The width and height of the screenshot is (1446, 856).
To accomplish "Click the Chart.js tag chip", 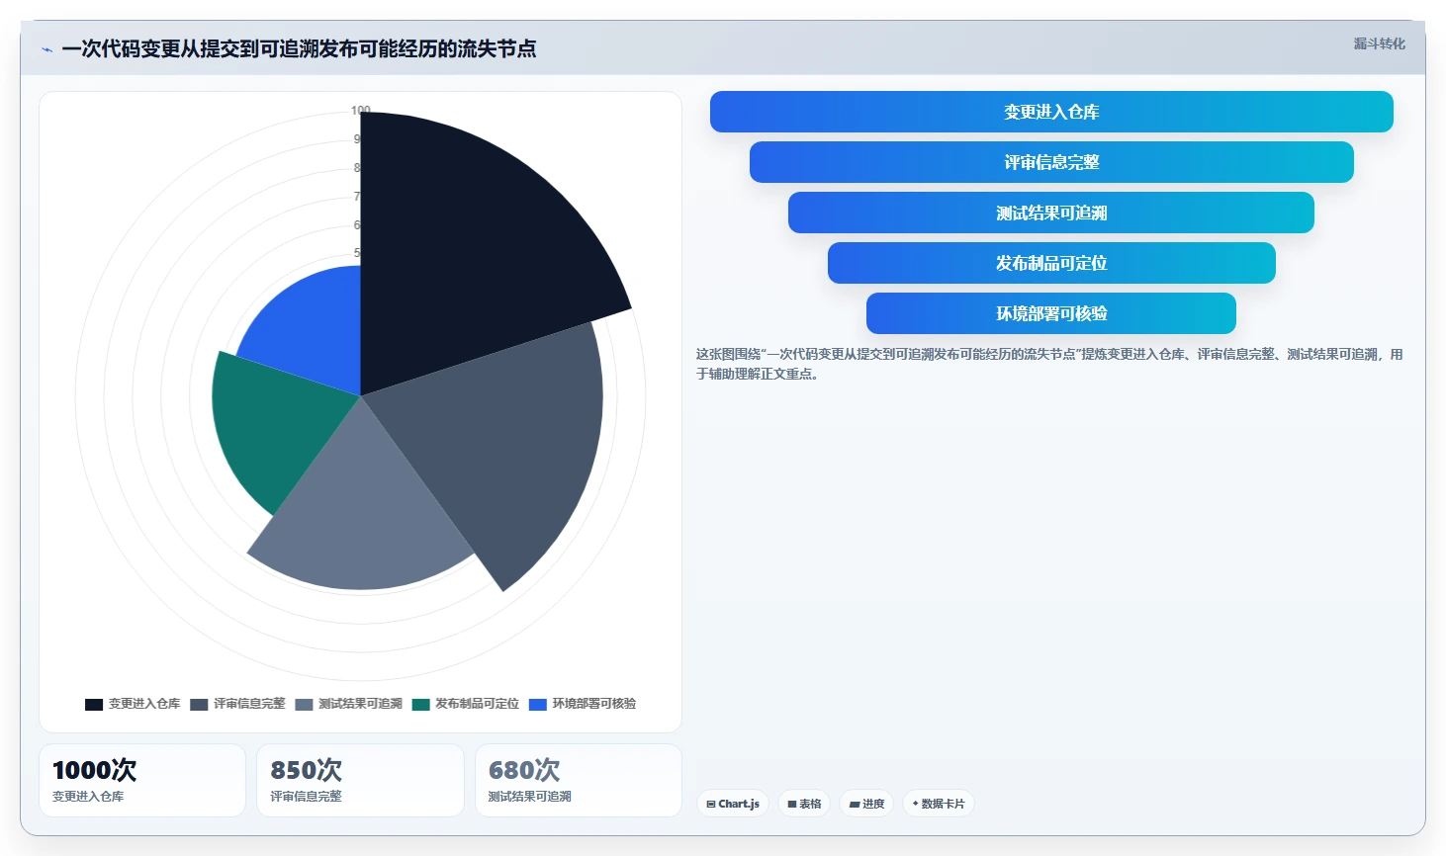I will 733,804.
